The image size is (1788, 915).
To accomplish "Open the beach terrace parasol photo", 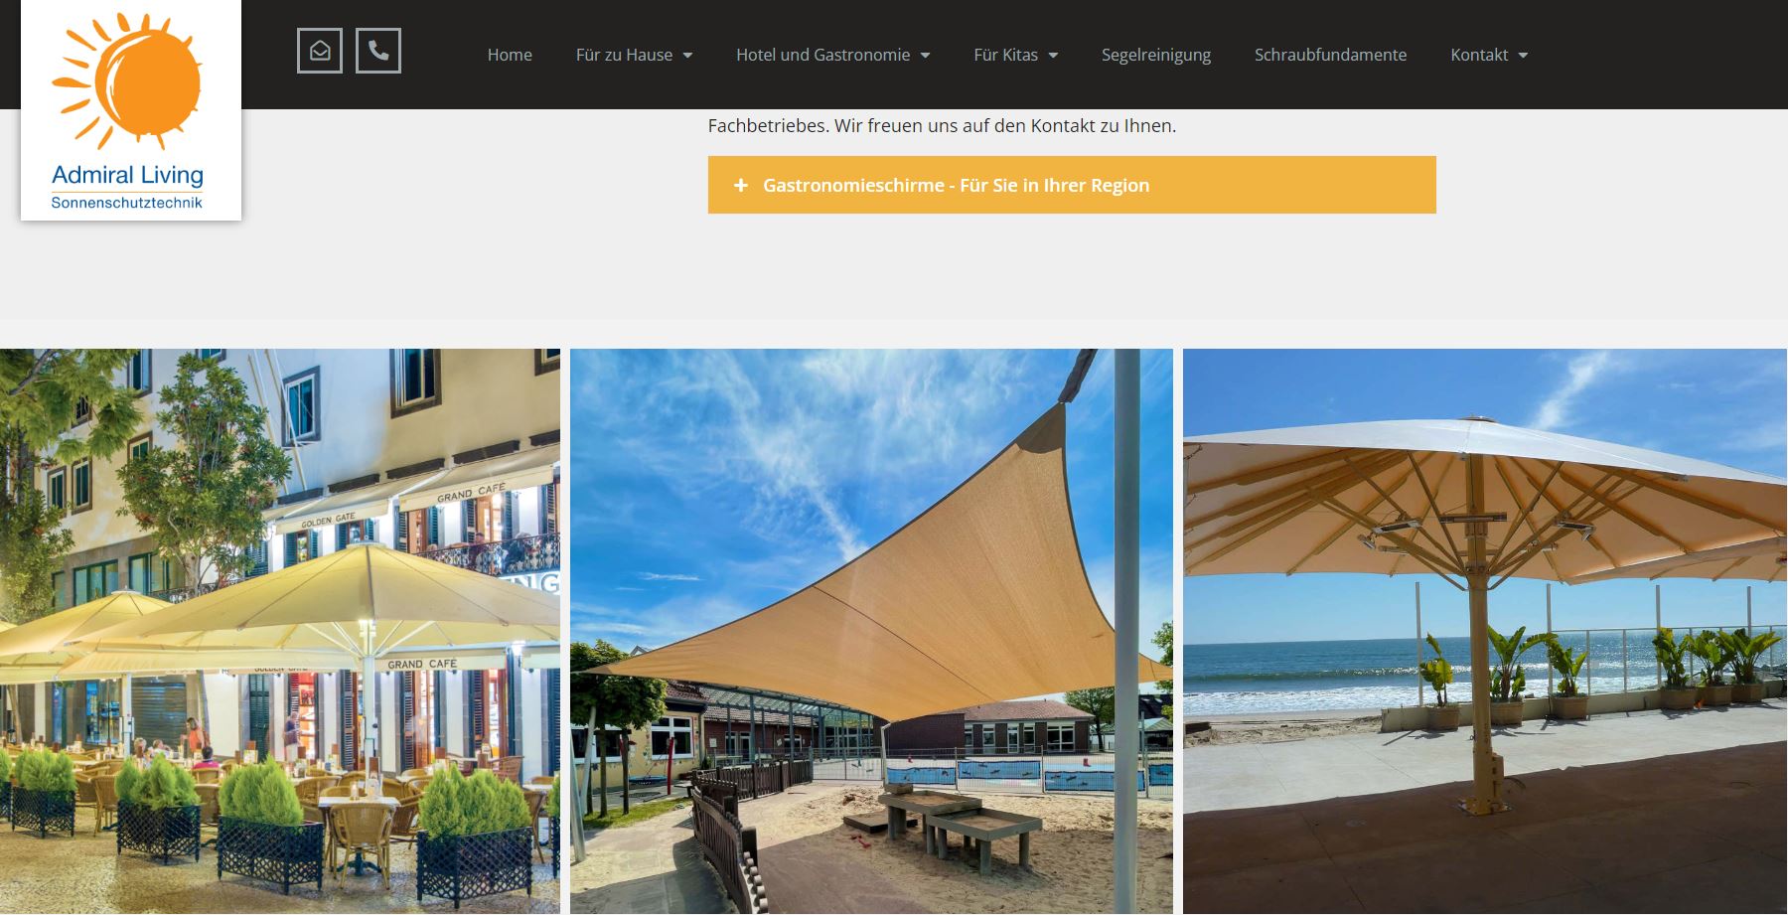I will (x=1485, y=631).
